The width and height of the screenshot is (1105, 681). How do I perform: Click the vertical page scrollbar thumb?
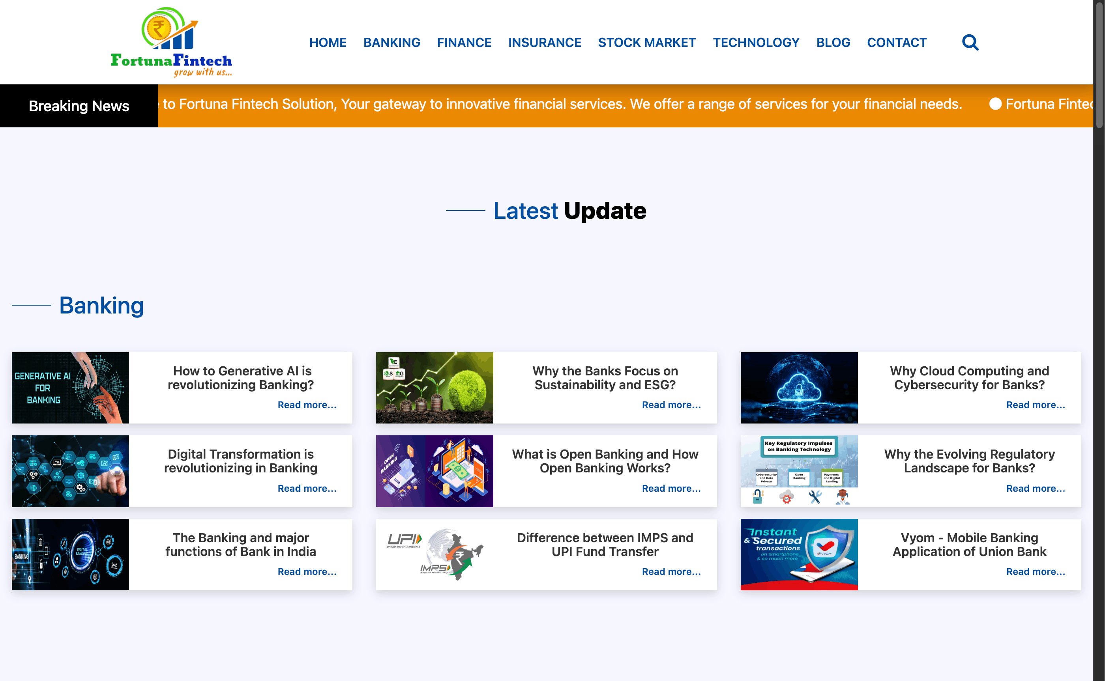tap(1099, 65)
